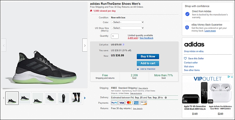The width and height of the screenshot is (235, 120).
Task: Click the Visit store link
Action: pyautogui.click(x=189, y=66)
